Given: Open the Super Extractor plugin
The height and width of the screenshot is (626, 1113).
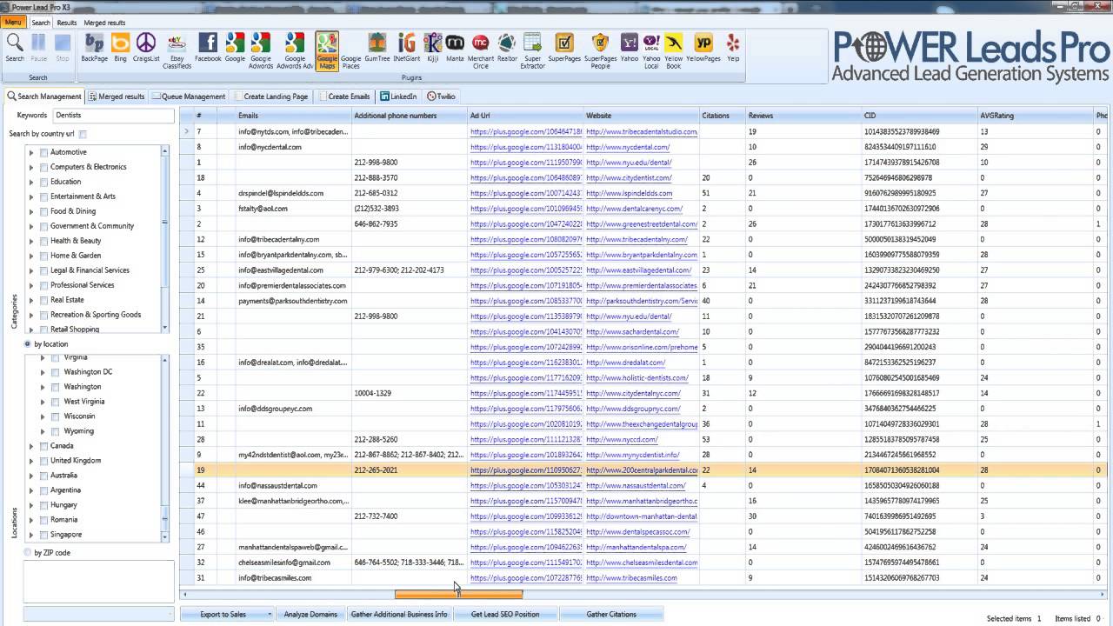Looking at the screenshot, I should pyautogui.click(x=533, y=50).
